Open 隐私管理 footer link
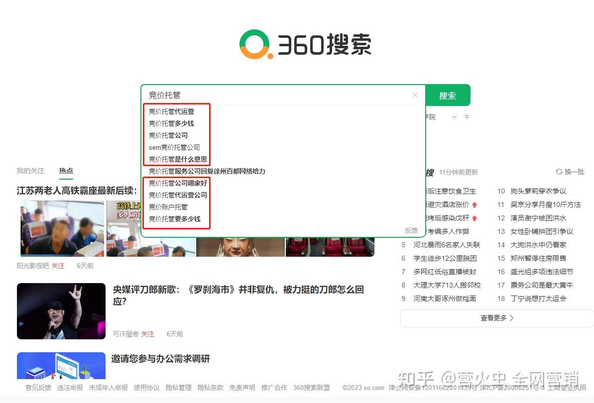The image size is (594, 403). point(178,388)
